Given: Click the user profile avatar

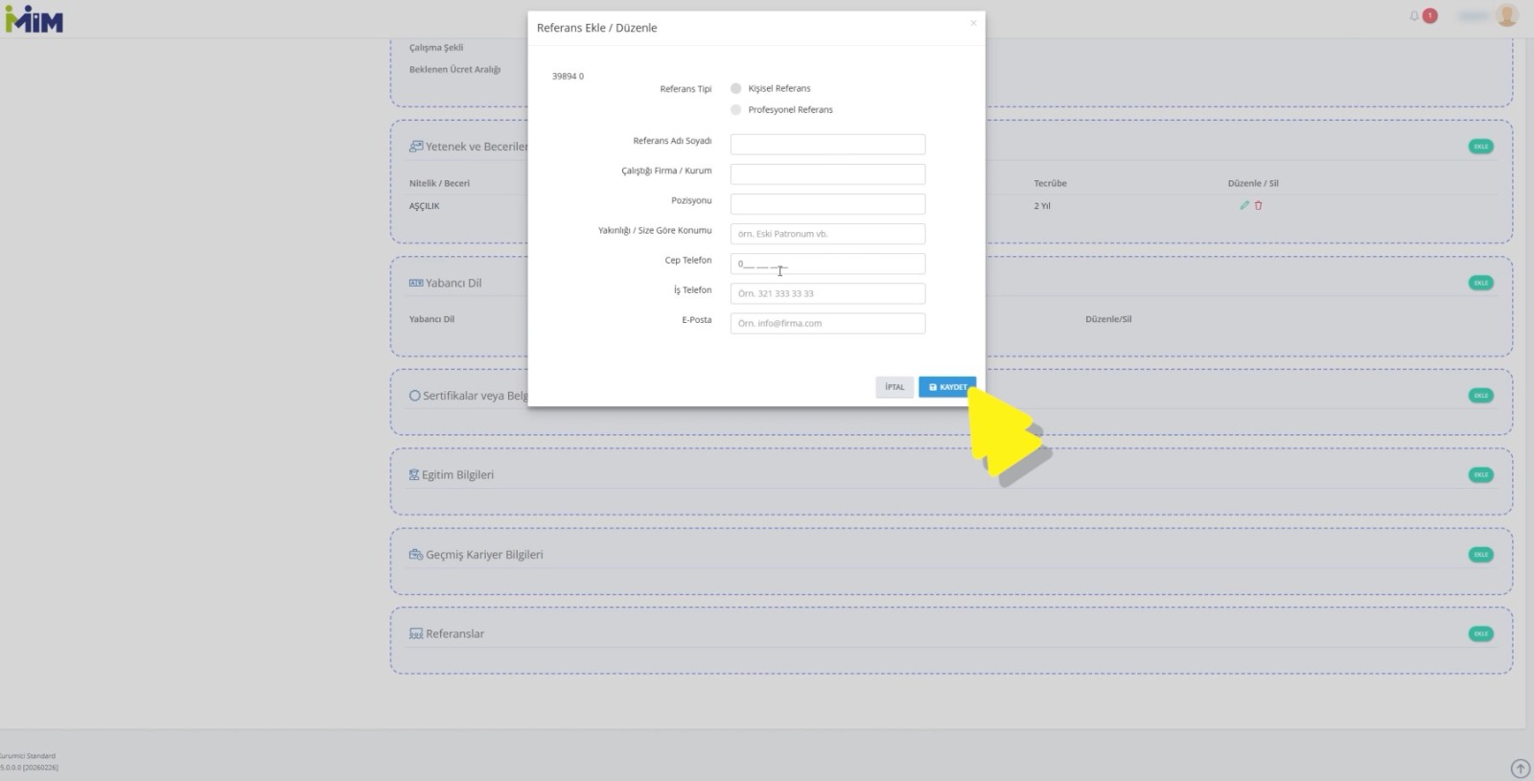Looking at the screenshot, I should pos(1506,15).
